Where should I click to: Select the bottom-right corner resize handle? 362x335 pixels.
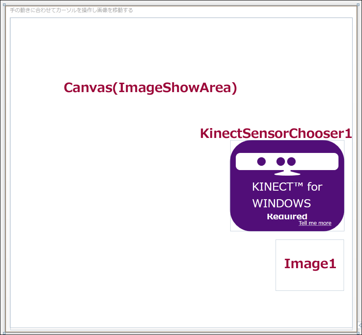(358, 333)
